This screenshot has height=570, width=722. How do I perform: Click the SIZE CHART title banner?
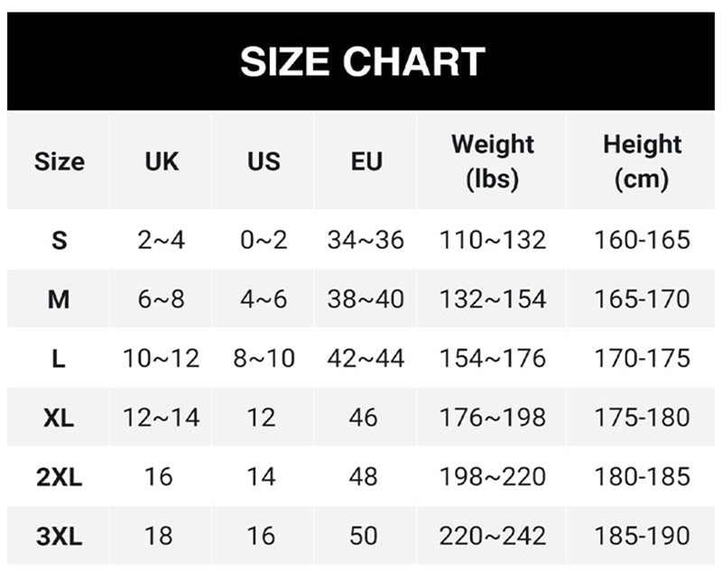coord(362,61)
